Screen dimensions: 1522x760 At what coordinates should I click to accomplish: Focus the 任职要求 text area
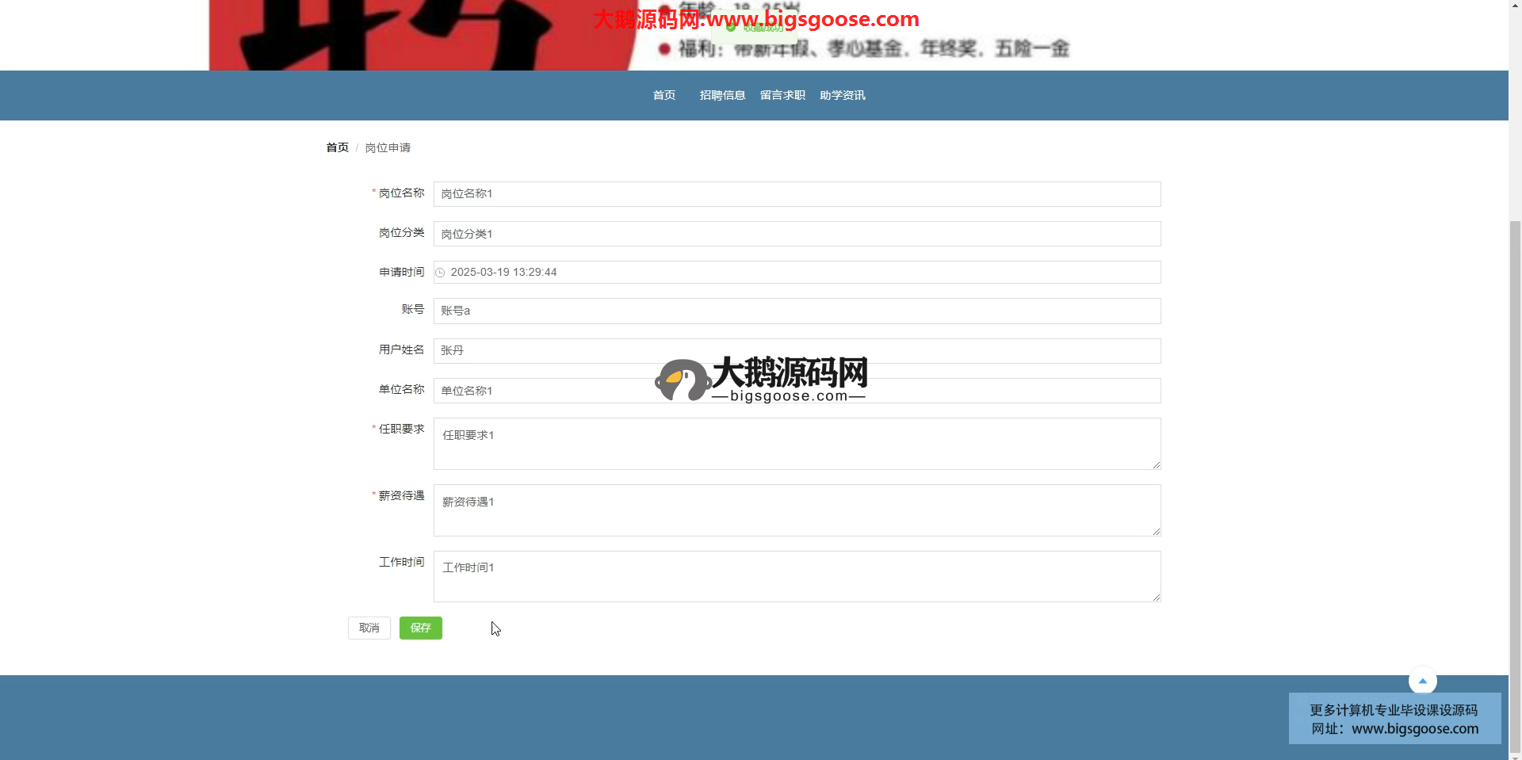797,444
